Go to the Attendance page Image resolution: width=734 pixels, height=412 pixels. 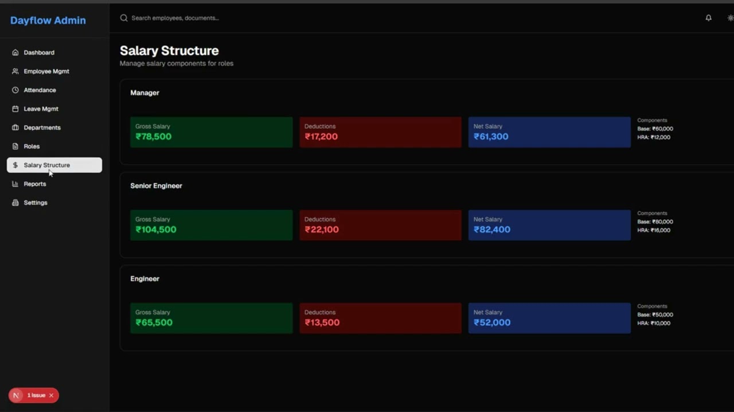point(40,90)
